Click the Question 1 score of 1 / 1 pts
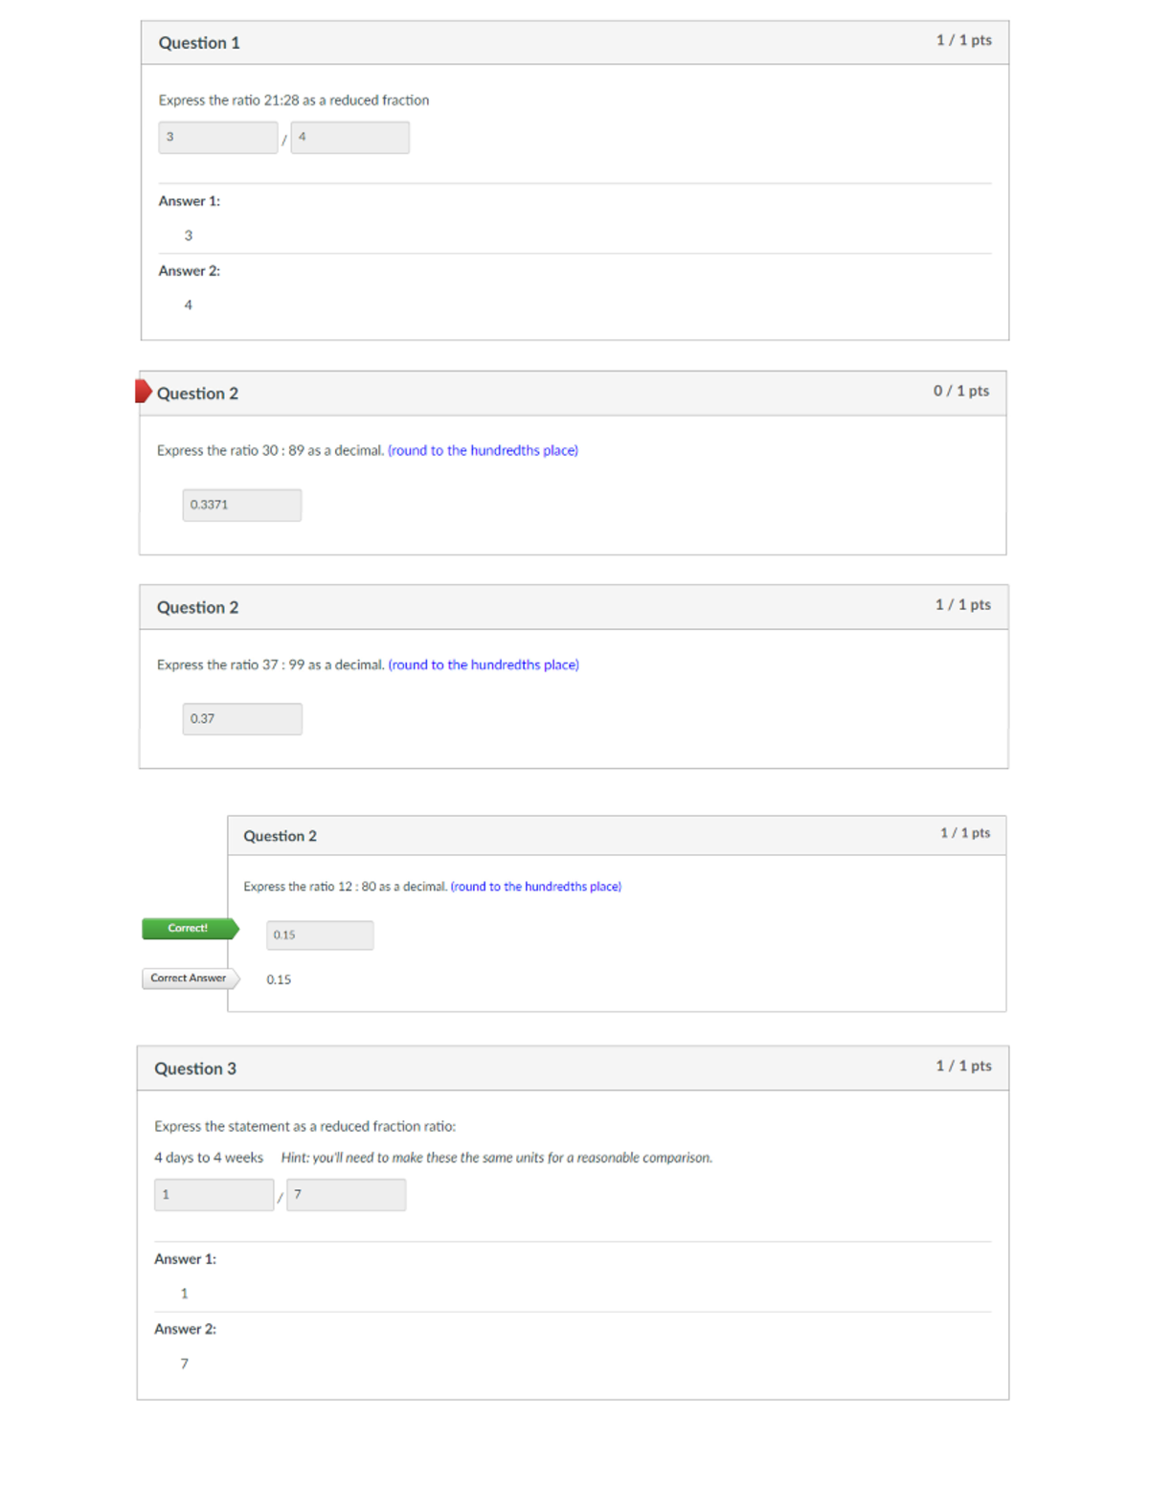1149x1487 pixels. point(963,40)
